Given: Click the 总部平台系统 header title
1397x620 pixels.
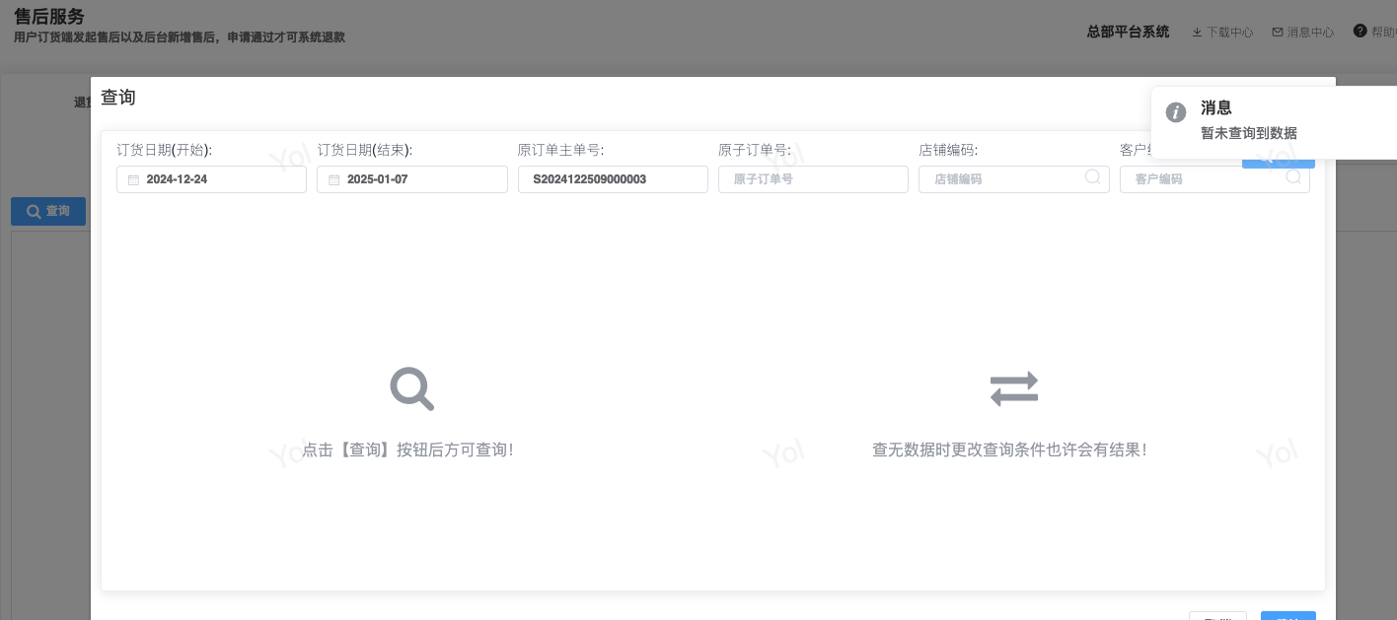Looking at the screenshot, I should [x=1128, y=32].
